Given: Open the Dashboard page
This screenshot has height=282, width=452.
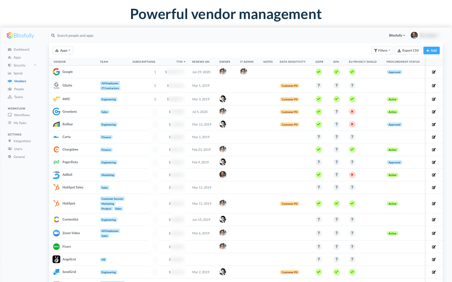Looking at the screenshot, I should coord(19,49).
